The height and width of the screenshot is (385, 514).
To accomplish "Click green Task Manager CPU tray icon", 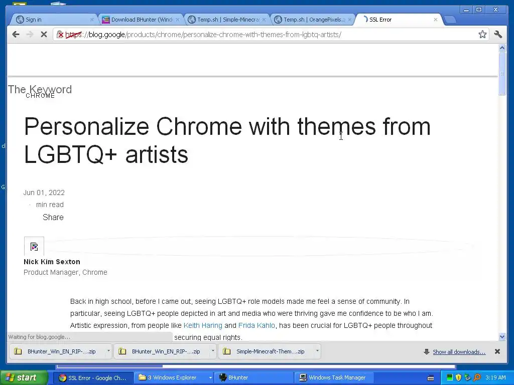I will pyautogui.click(x=450, y=377).
